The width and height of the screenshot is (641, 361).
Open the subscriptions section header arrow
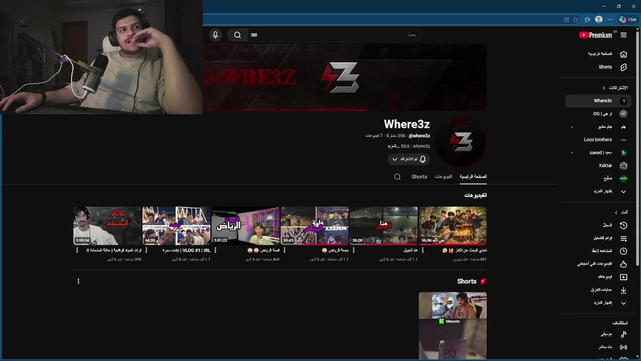pos(604,88)
